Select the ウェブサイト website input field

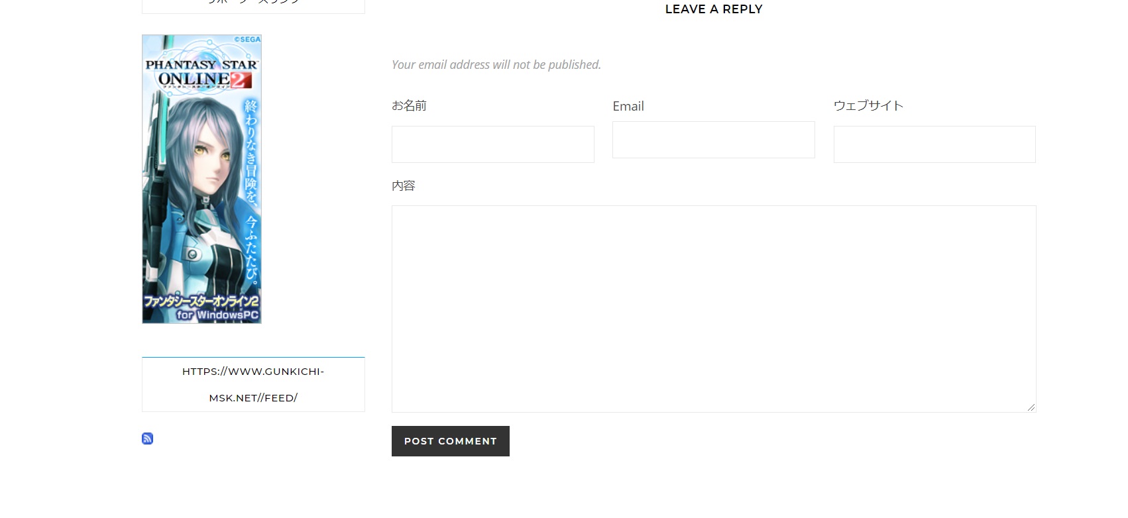coord(934,144)
